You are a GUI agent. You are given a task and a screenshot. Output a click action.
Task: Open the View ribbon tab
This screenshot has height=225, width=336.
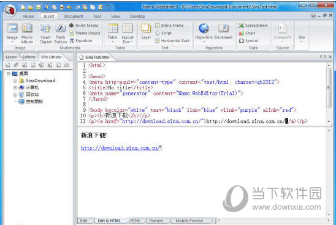pyautogui.click(x=115, y=17)
